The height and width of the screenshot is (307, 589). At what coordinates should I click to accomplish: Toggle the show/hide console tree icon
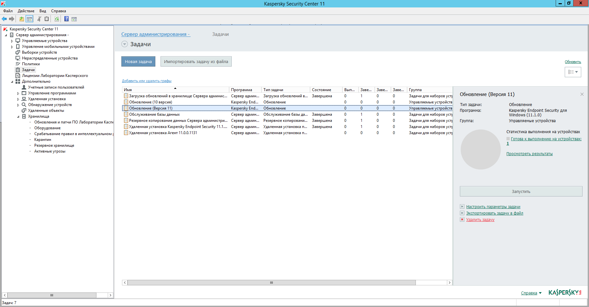tap(29, 19)
